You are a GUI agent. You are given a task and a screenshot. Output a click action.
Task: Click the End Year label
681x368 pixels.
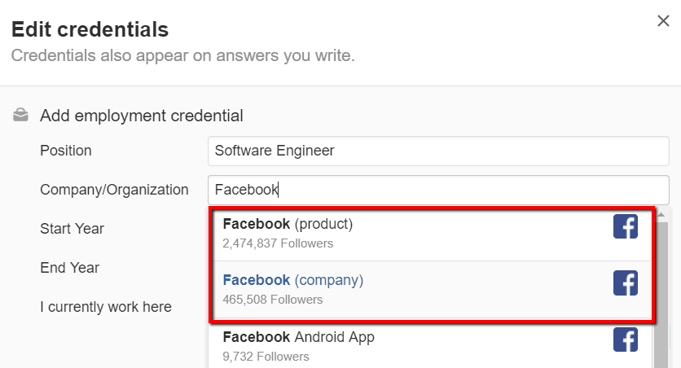coord(69,268)
